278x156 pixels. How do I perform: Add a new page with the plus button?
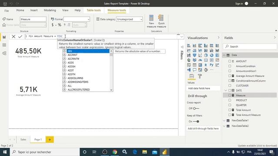[x=50, y=140]
